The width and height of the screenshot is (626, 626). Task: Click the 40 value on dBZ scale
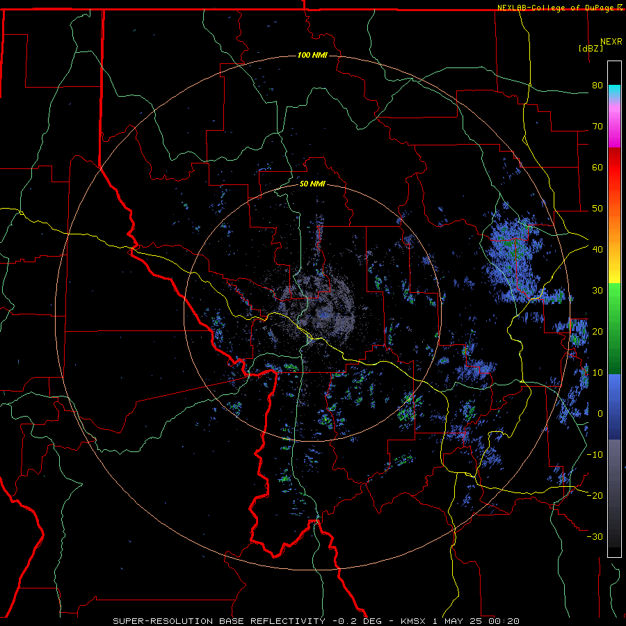pyautogui.click(x=597, y=249)
